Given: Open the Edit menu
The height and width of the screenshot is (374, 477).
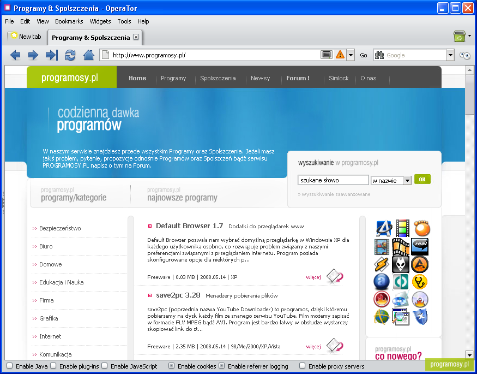Looking at the screenshot, I should [x=25, y=21].
